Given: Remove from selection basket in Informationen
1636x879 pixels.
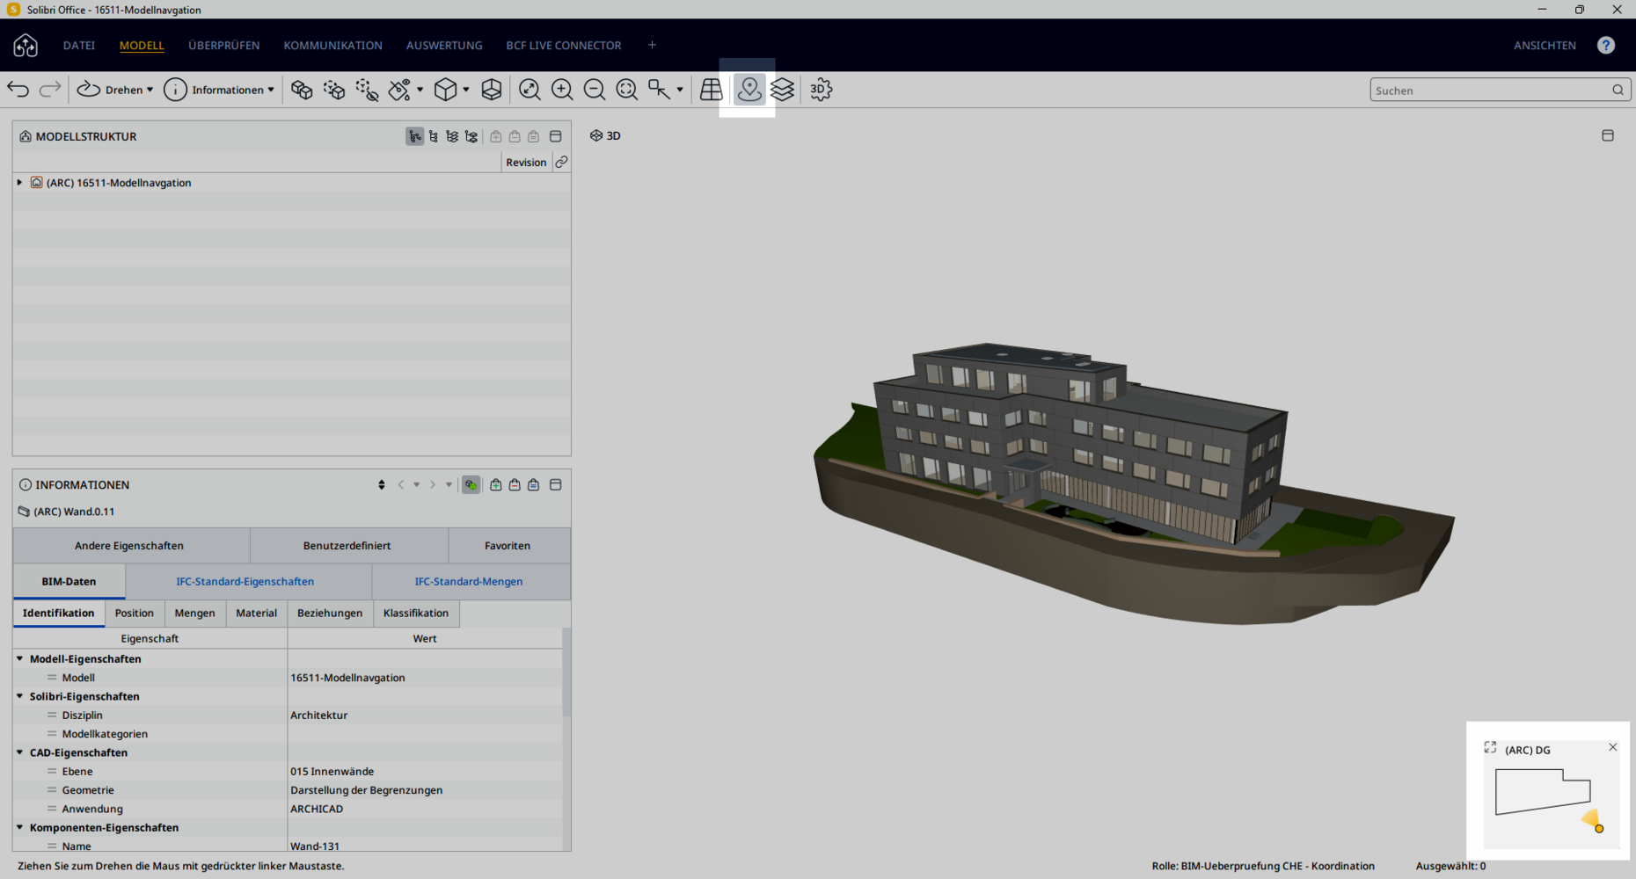Looking at the screenshot, I should pyautogui.click(x=515, y=485).
